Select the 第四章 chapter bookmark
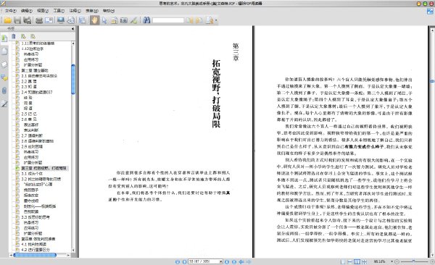435x265 pixels. (x=38, y=239)
